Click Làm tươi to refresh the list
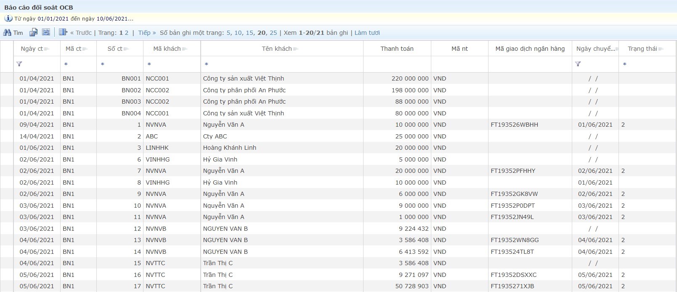677x292 pixels. [367, 33]
